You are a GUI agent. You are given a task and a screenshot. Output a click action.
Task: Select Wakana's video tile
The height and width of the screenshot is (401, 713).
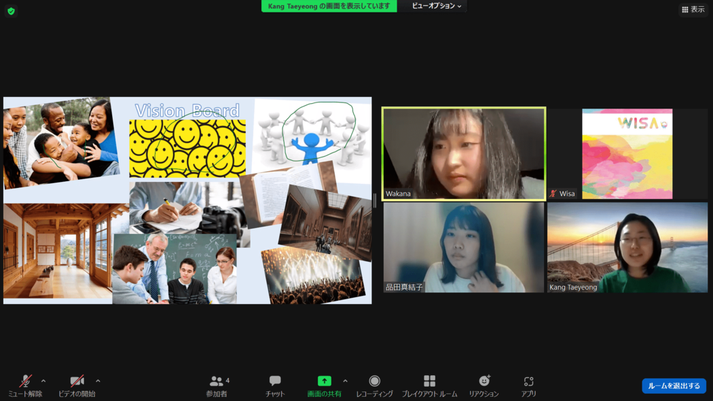click(x=464, y=153)
